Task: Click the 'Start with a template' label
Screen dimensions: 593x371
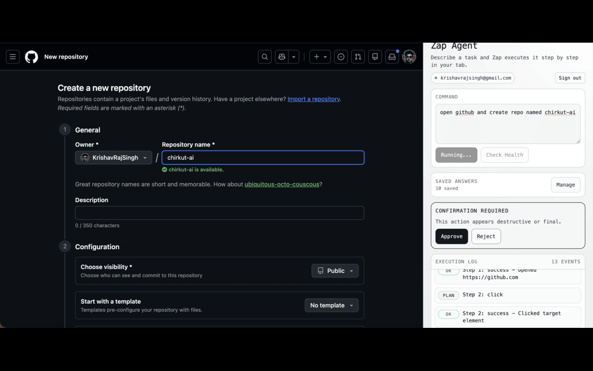Action: [x=111, y=301]
